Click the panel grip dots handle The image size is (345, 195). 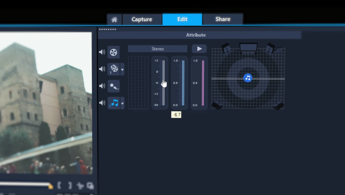click(x=107, y=29)
